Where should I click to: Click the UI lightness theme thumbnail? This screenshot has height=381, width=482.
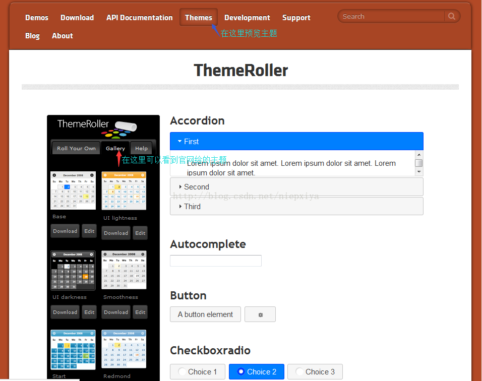tap(124, 190)
